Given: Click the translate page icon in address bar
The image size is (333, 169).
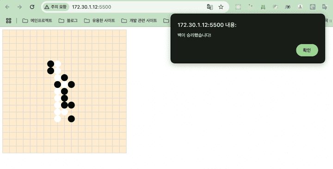Looking at the screenshot, I should tap(210, 7).
